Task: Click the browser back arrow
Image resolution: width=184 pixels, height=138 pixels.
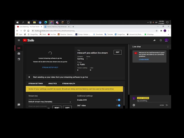Action: pyautogui.click(x=17, y=31)
